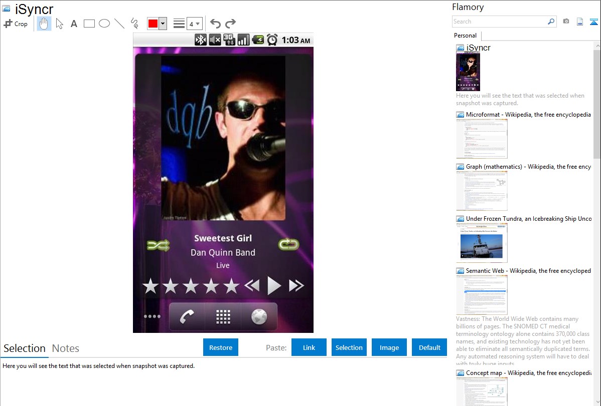
Task: Click the signal strength bars icon
Action: [243, 40]
